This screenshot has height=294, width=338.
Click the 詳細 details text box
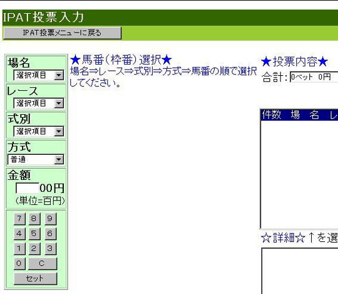(300, 271)
